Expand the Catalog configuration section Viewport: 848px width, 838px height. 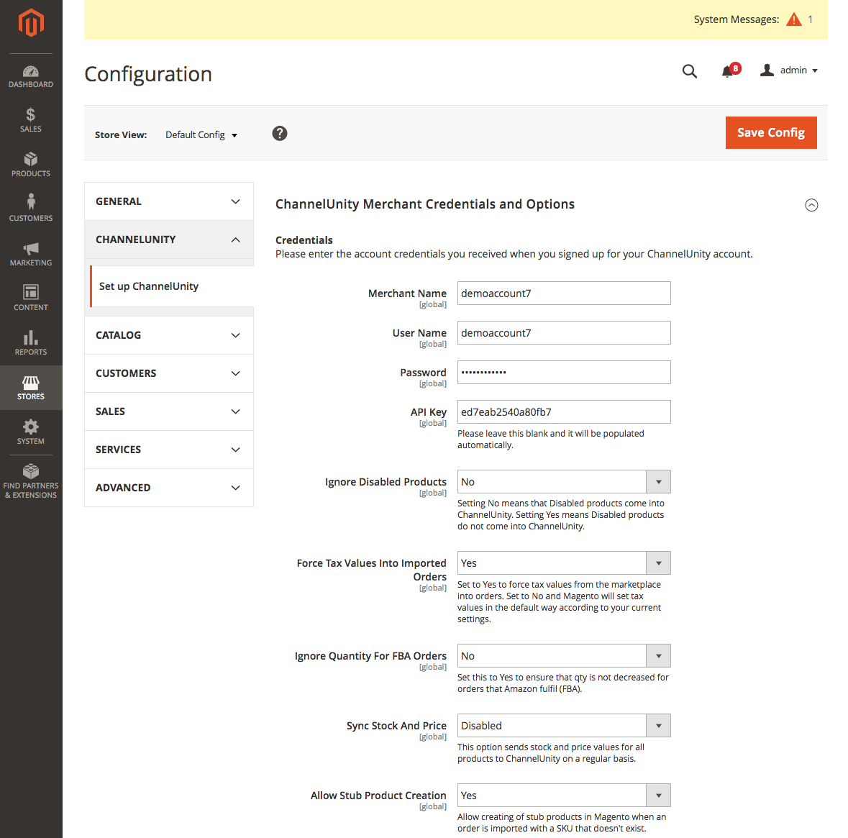[169, 335]
